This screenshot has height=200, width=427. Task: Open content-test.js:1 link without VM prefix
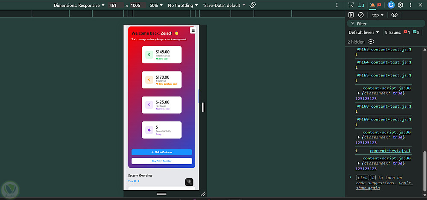tap(390, 151)
